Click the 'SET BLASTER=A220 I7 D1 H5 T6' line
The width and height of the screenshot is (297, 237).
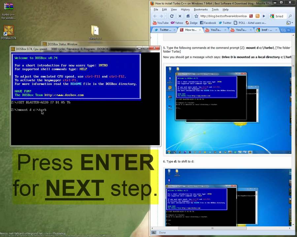41,102
